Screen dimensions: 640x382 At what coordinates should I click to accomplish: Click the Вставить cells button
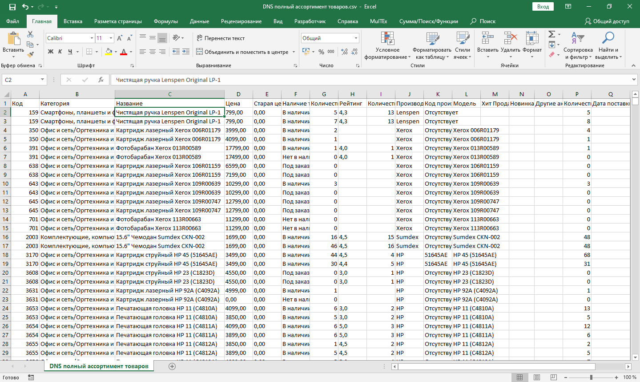pyautogui.click(x=488, y=45)
